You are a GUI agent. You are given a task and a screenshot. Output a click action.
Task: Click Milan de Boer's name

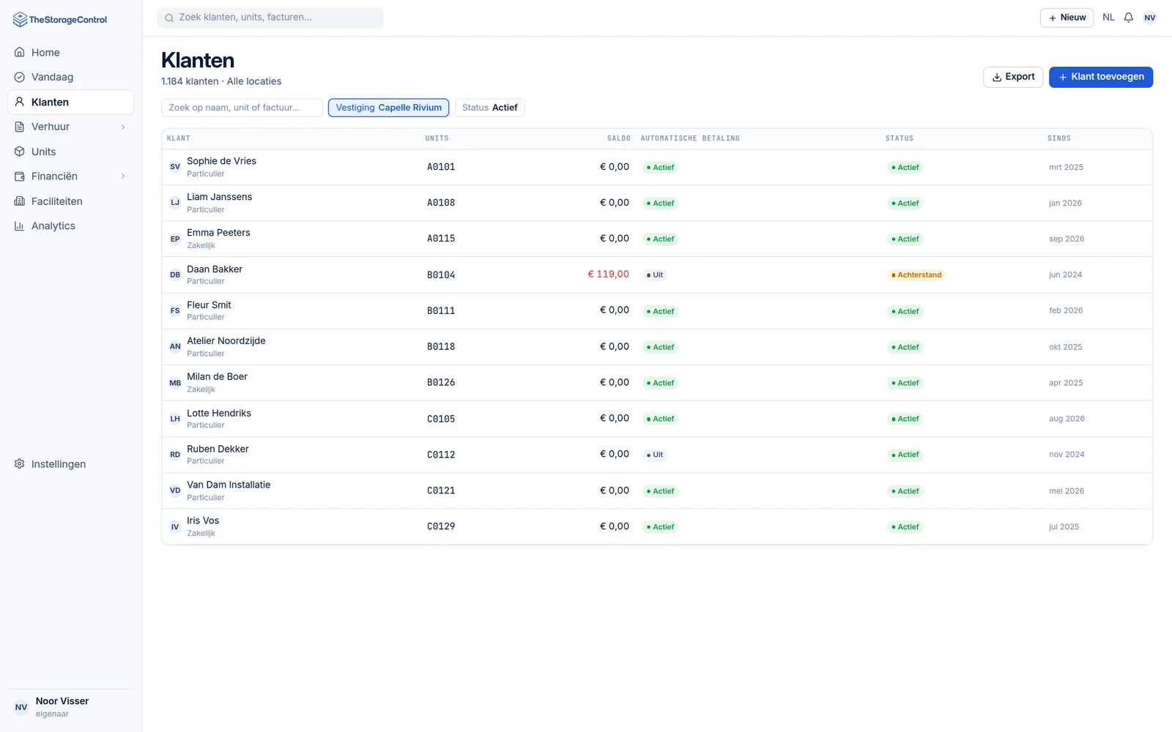coord(217,377)
